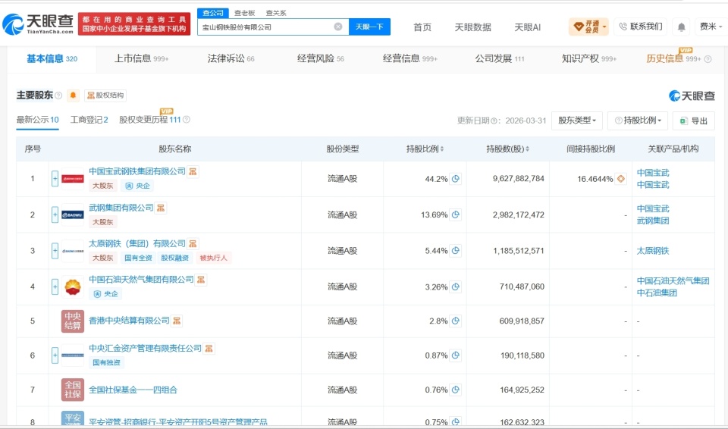Open pie chart icon for 0.76% holding
This screenshot has height=429, width=728.
[x=456, y=390]
